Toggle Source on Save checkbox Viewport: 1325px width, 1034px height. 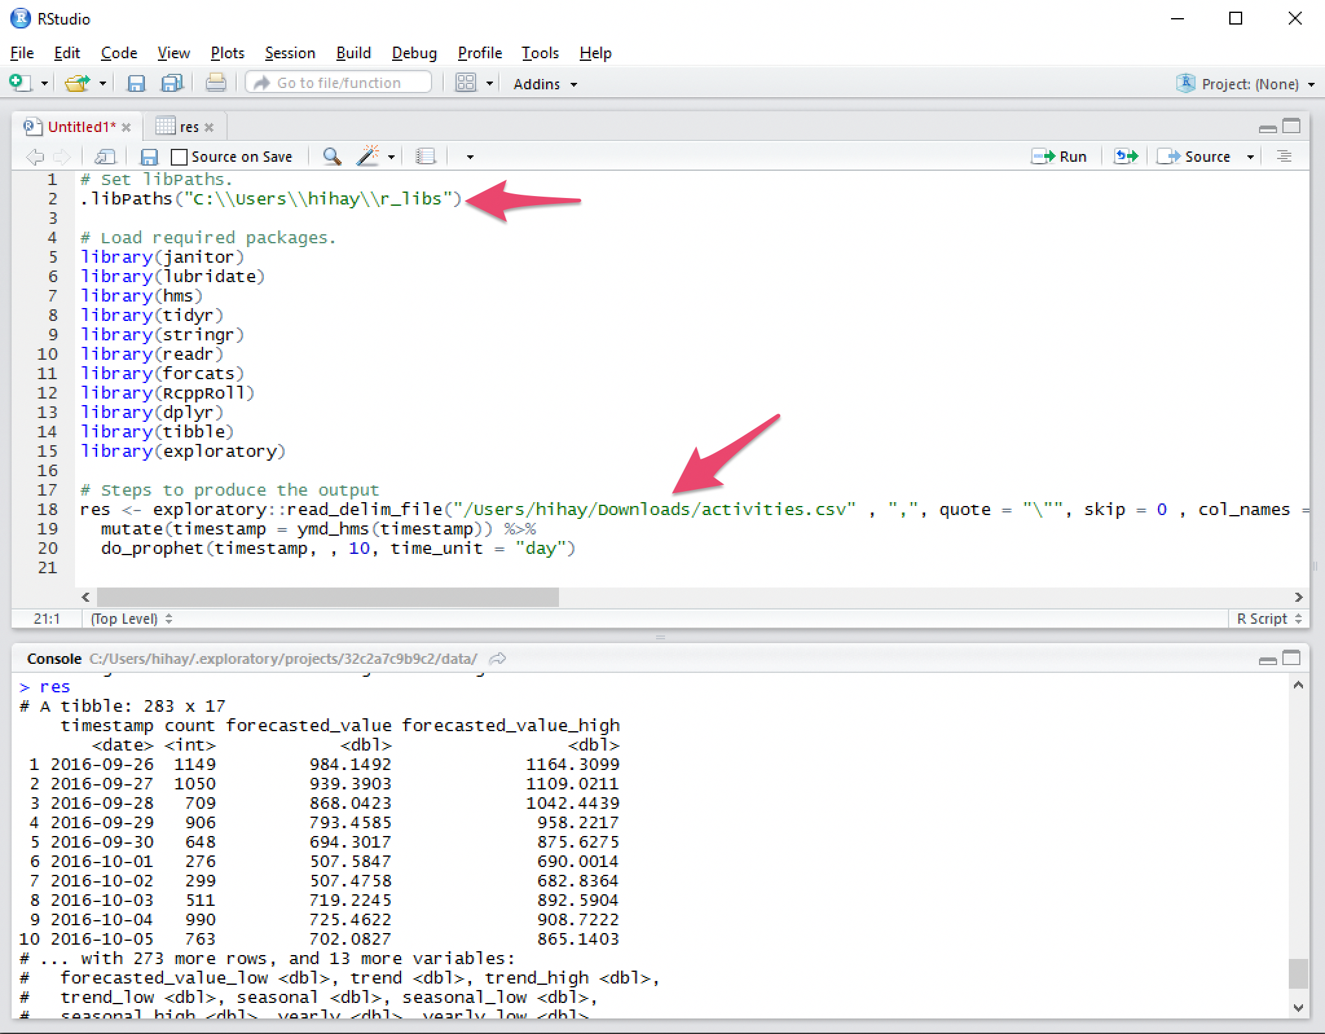179,157
